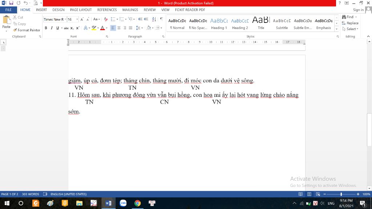Image resolution: width=372 pixels, height=209 pixels.
Task: Open the font size dropdown
Action: [77, 20]
